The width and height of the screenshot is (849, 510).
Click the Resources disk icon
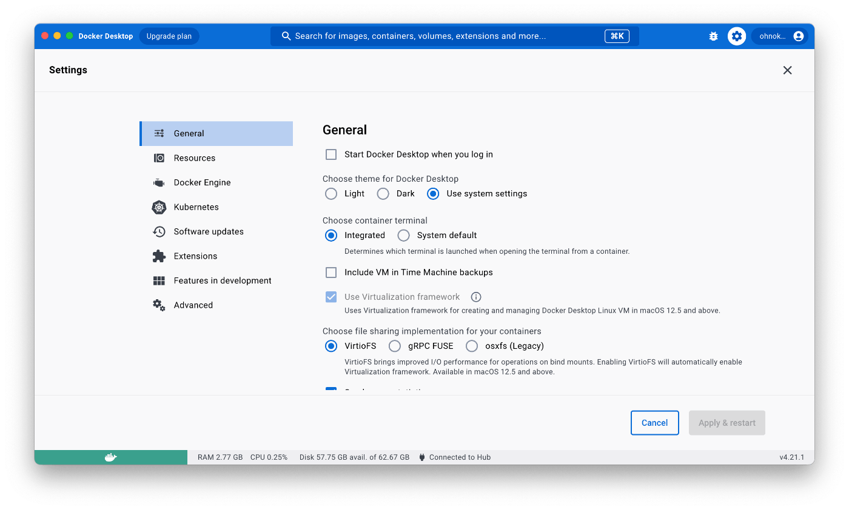click(159, 158)
